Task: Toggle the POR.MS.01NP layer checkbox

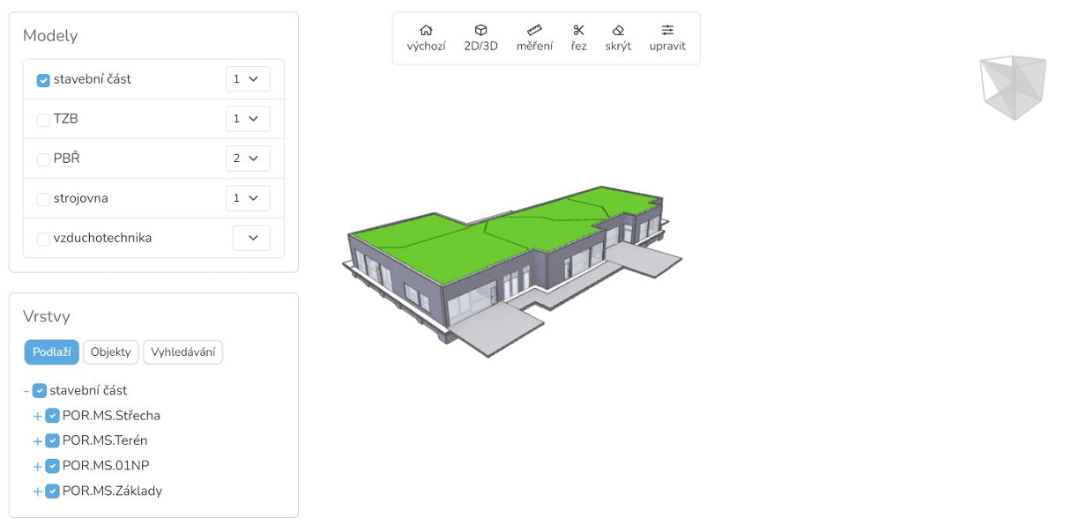Action: tap(52, 466)
